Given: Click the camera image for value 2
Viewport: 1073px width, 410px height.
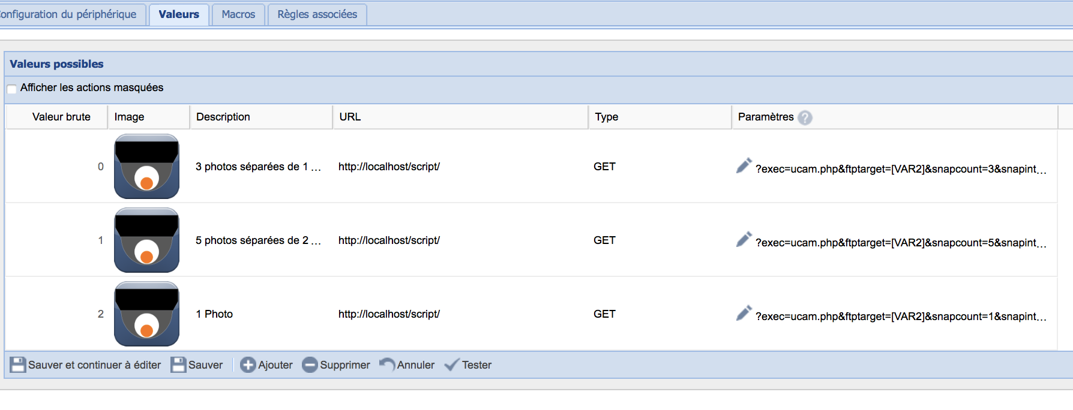Looking at the screenshot, I should [146, 314].
